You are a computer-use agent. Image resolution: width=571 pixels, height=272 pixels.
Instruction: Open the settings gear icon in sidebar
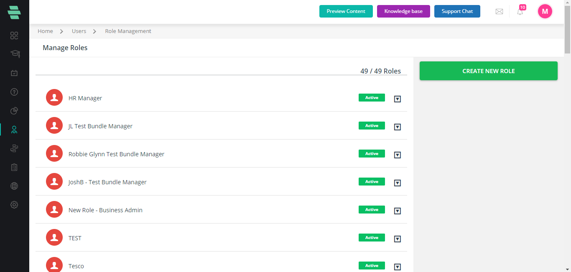tap(14, 205)
